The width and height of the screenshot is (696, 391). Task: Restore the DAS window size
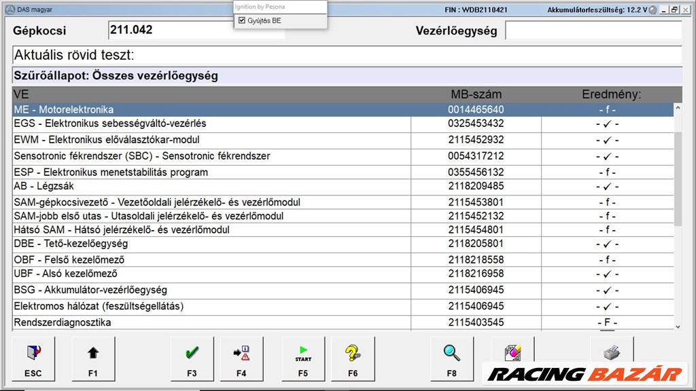coord(675,10)
